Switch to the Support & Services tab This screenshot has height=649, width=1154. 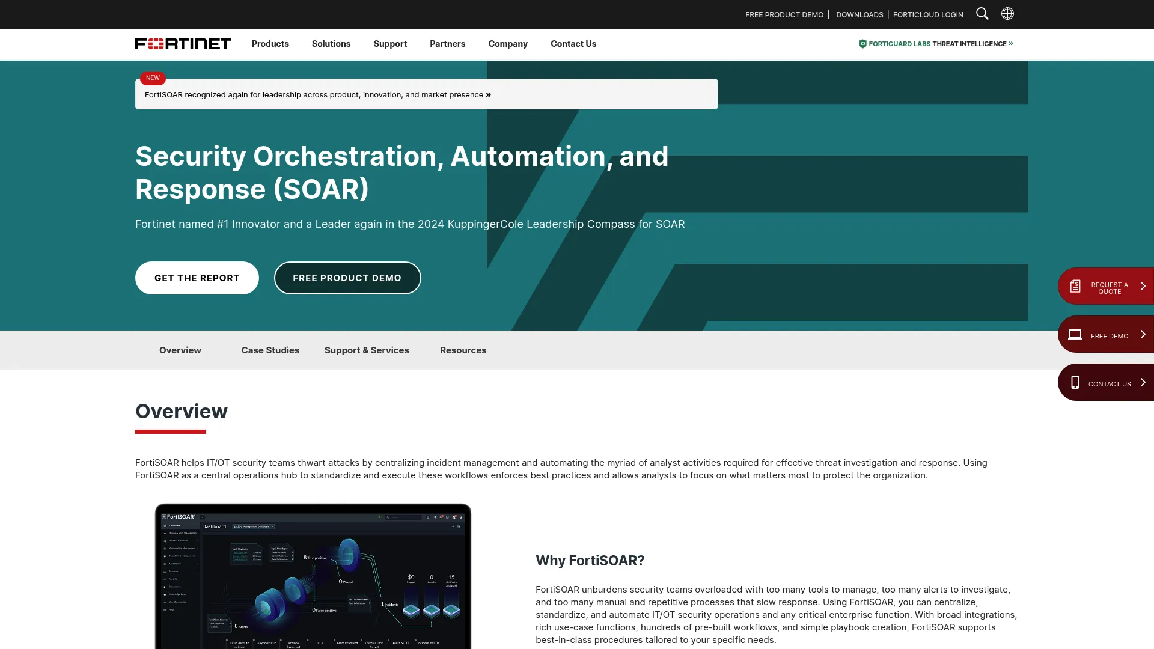[367, 350]
